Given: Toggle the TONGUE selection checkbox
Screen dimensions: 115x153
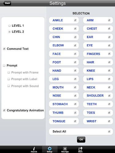Looking at the screenshot, I should click(75, 121).
